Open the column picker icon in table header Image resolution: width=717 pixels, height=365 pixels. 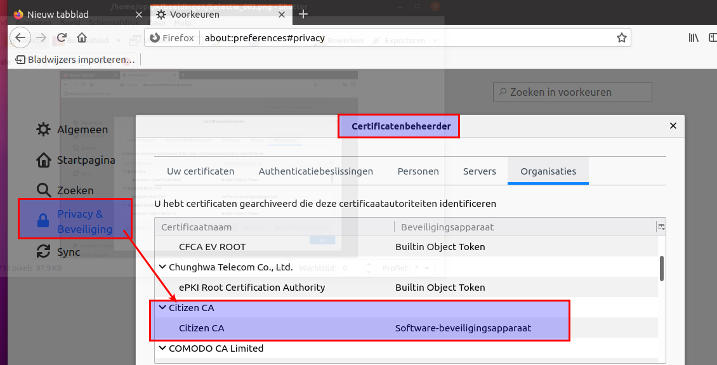[661, 227]
